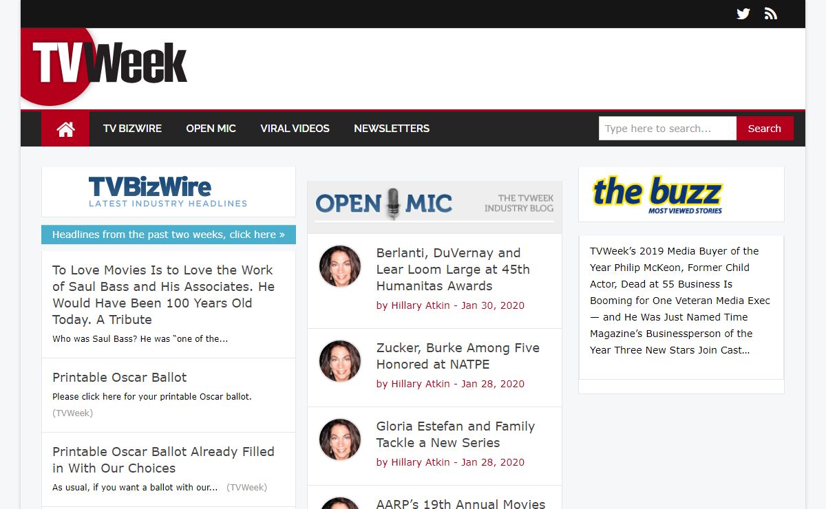
Task: Open 'Berlanti, DuVernay and Lear Loom Large' article
Action: pyautogui.click(x=453, y=270)
